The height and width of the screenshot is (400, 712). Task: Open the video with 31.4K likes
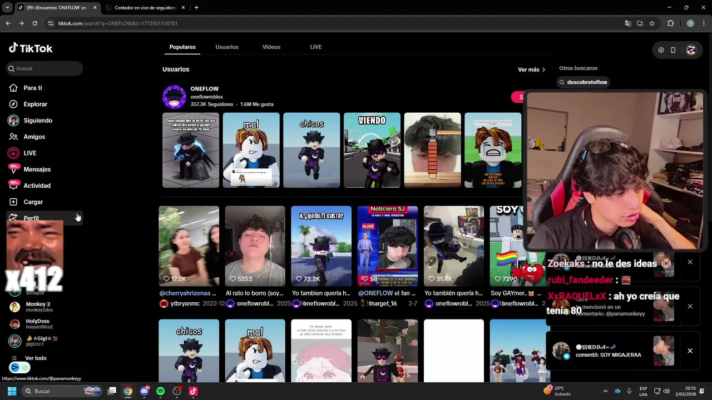pos(454,246)
